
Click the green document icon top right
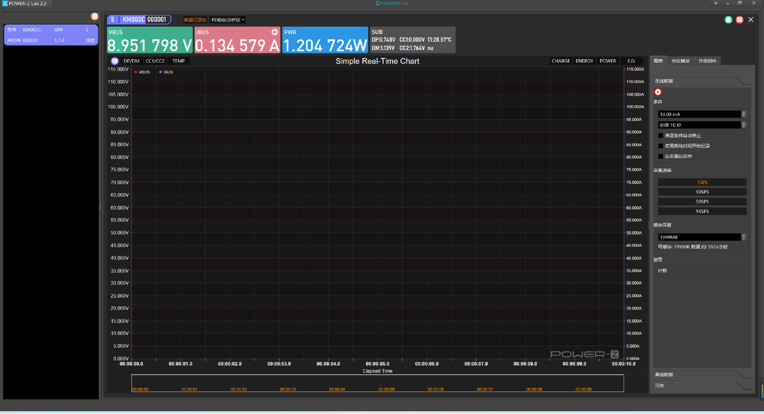point(728,20)
